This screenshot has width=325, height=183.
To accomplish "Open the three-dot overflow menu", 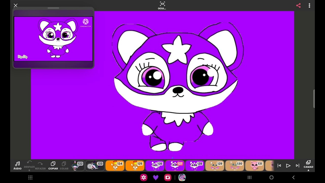I will click(x=309, y=6).
